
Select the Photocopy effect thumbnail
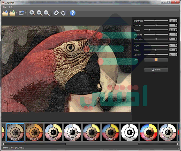[x=130, y=132]
